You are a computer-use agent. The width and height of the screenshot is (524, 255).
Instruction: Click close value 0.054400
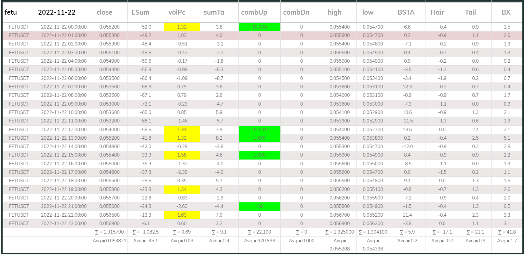(109, 70)
